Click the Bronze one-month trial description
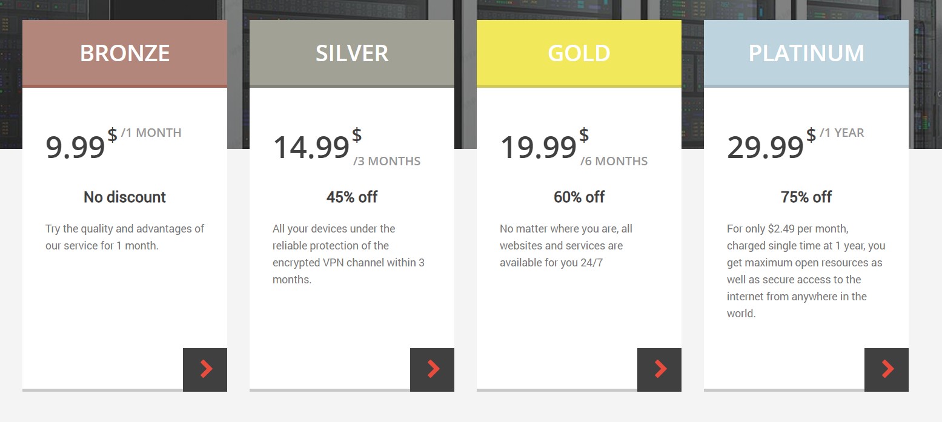 pyautogui.click(x=125, y=237)
